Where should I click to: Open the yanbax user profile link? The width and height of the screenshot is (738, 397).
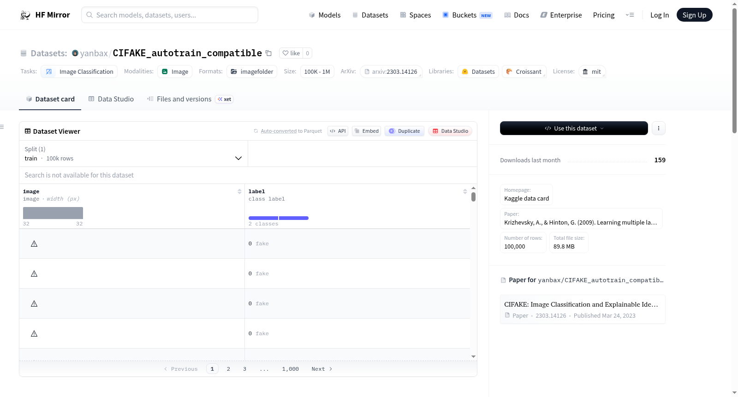click(94, 53)
